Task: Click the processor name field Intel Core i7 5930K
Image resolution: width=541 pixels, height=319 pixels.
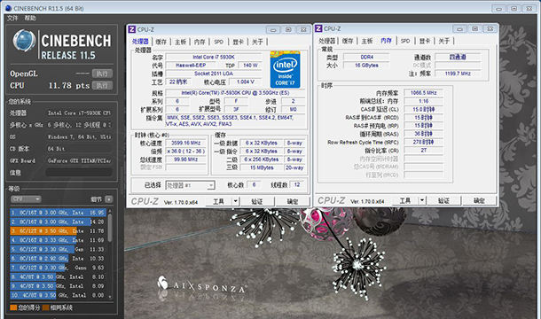Action: pyautogui.click(x=214, y=57)
